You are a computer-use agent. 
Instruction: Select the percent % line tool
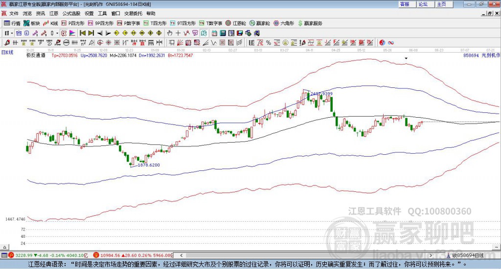coord(269,42)
